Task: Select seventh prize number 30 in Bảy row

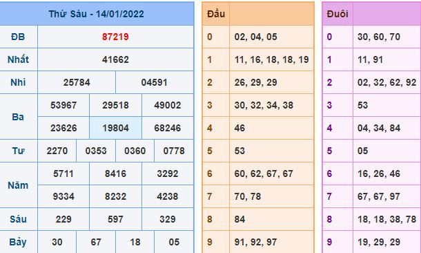Action: [x=57, y=243]
